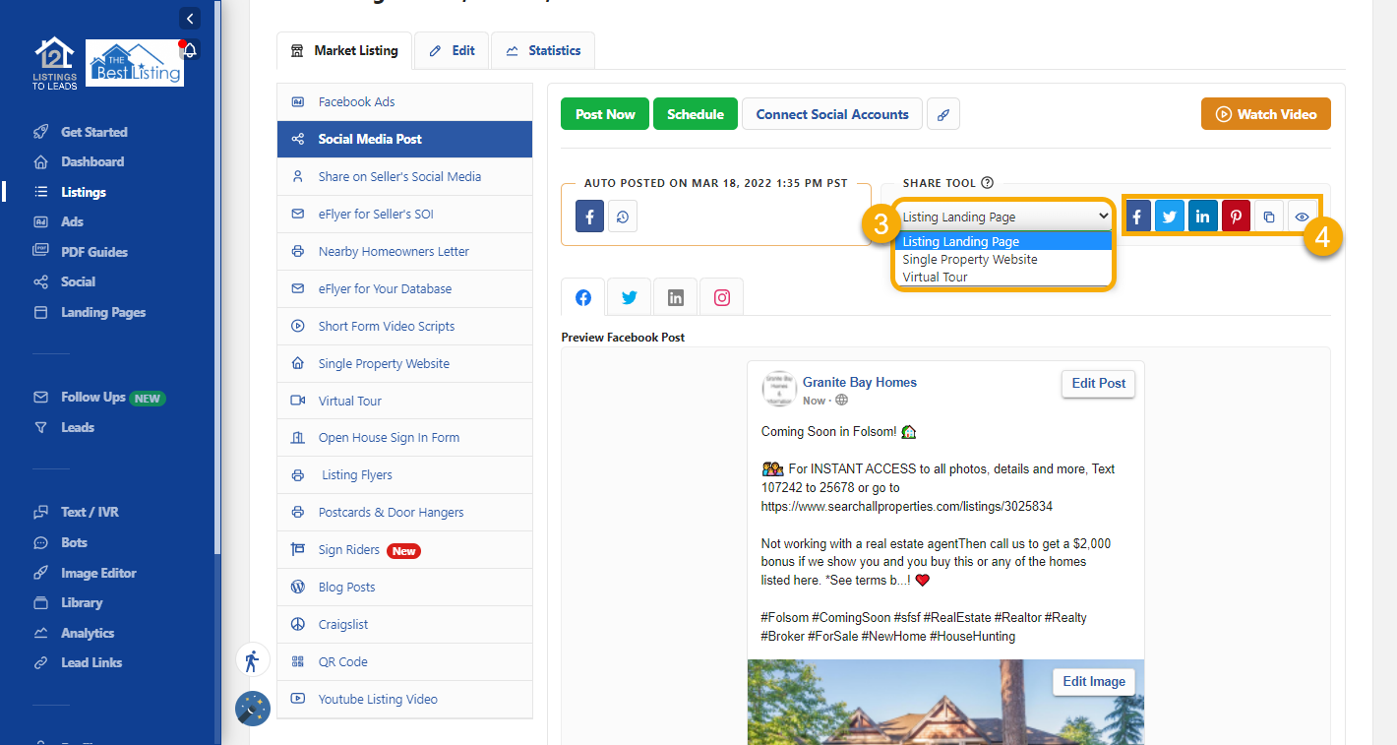The image size is (1397, 745).
Task: Click the Facebook icon next to the Share Tool dropdown
Action: (1137, 216)
